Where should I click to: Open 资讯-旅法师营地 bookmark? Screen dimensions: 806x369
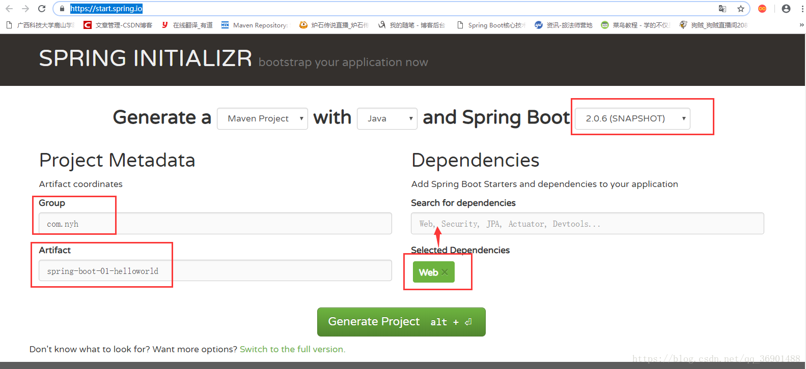[564, 25]
